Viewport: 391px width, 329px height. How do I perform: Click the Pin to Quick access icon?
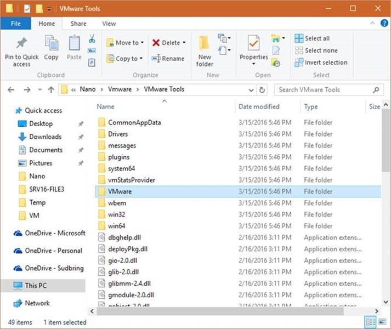click(x=22, y=43)
